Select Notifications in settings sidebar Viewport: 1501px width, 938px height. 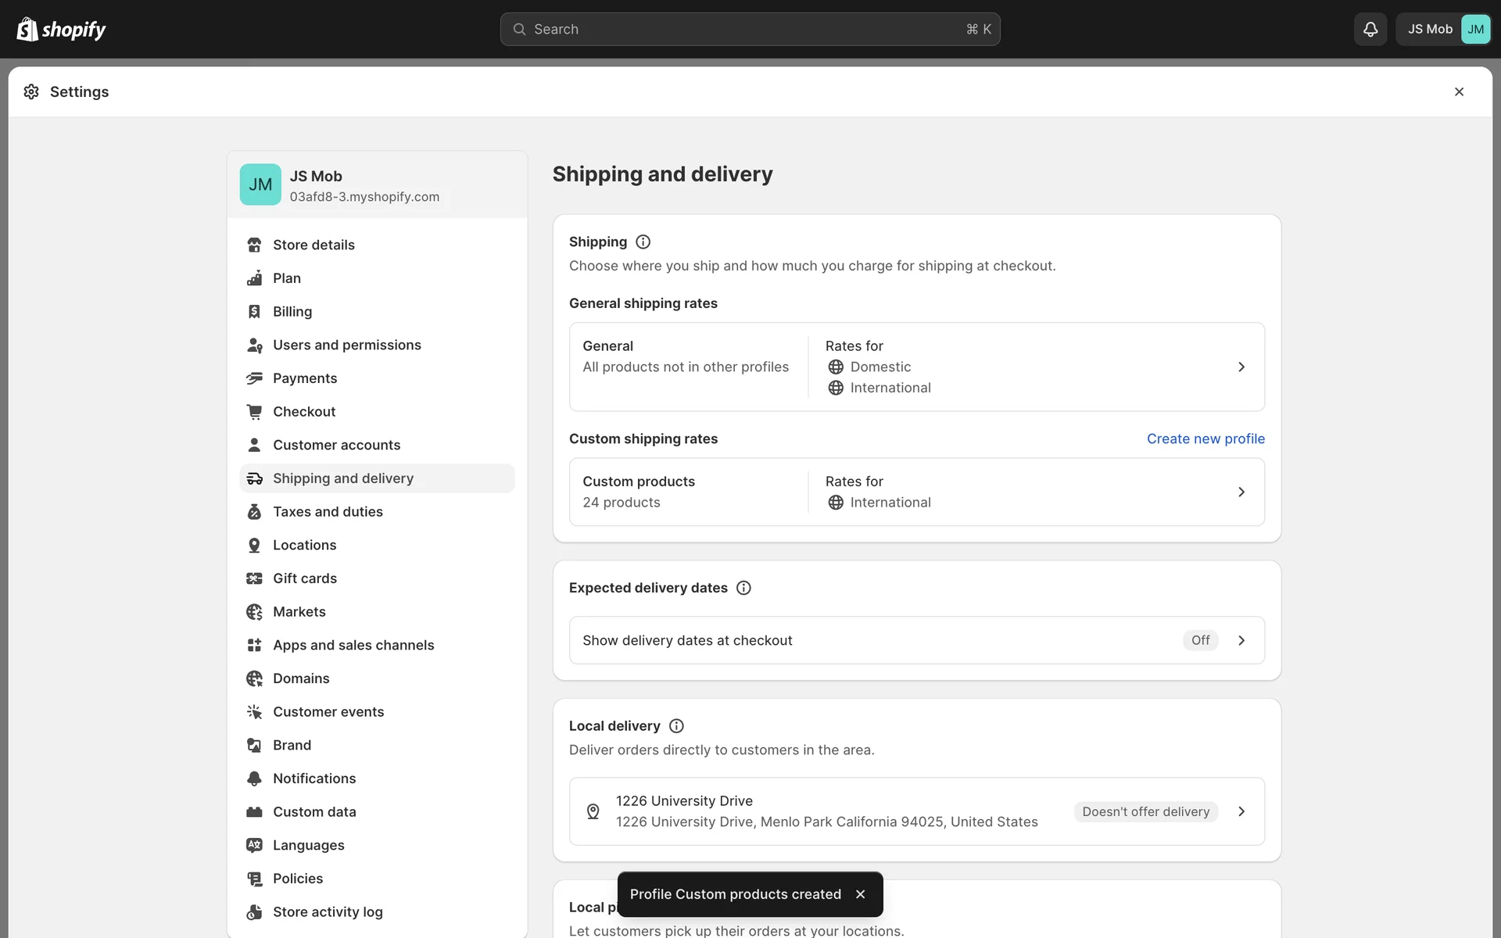pyautogui.click(x=314, y=779)
